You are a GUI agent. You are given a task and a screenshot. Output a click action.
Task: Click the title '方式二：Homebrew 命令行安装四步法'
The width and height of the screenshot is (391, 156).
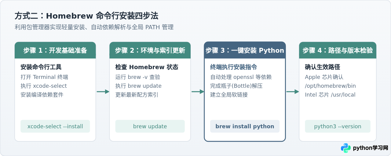tap(86, 16)
